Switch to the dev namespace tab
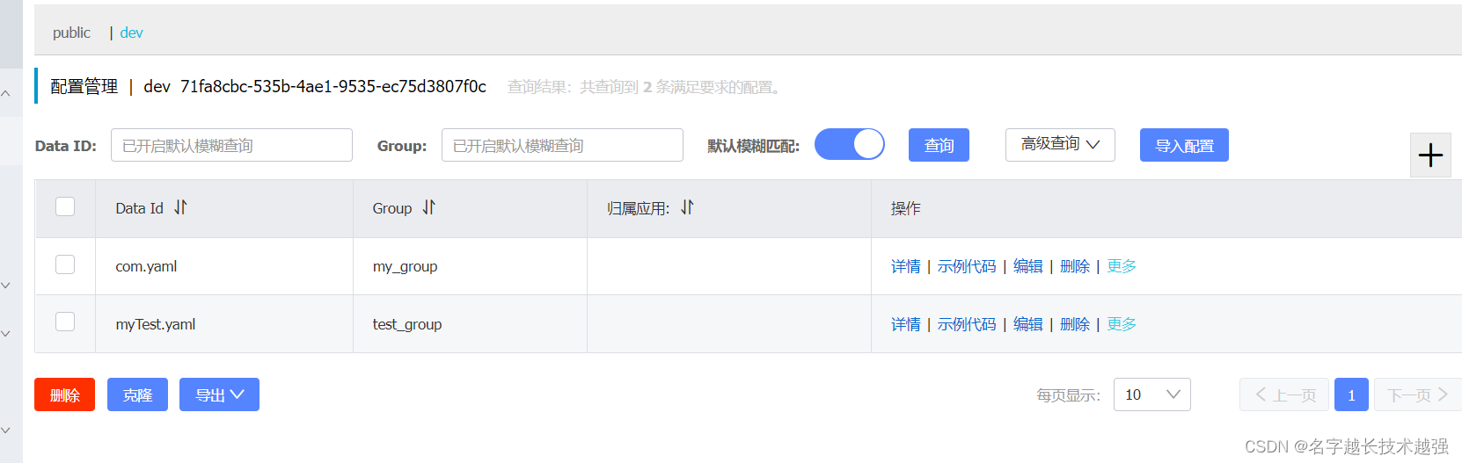Image resolution: width=1462 pixels, height=463 pixels. tap(131, 33)
